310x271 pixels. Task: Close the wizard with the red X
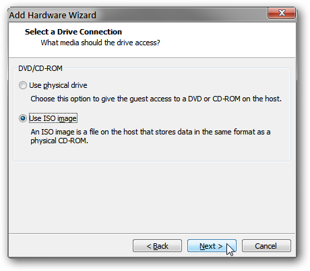tap(282, 13)
